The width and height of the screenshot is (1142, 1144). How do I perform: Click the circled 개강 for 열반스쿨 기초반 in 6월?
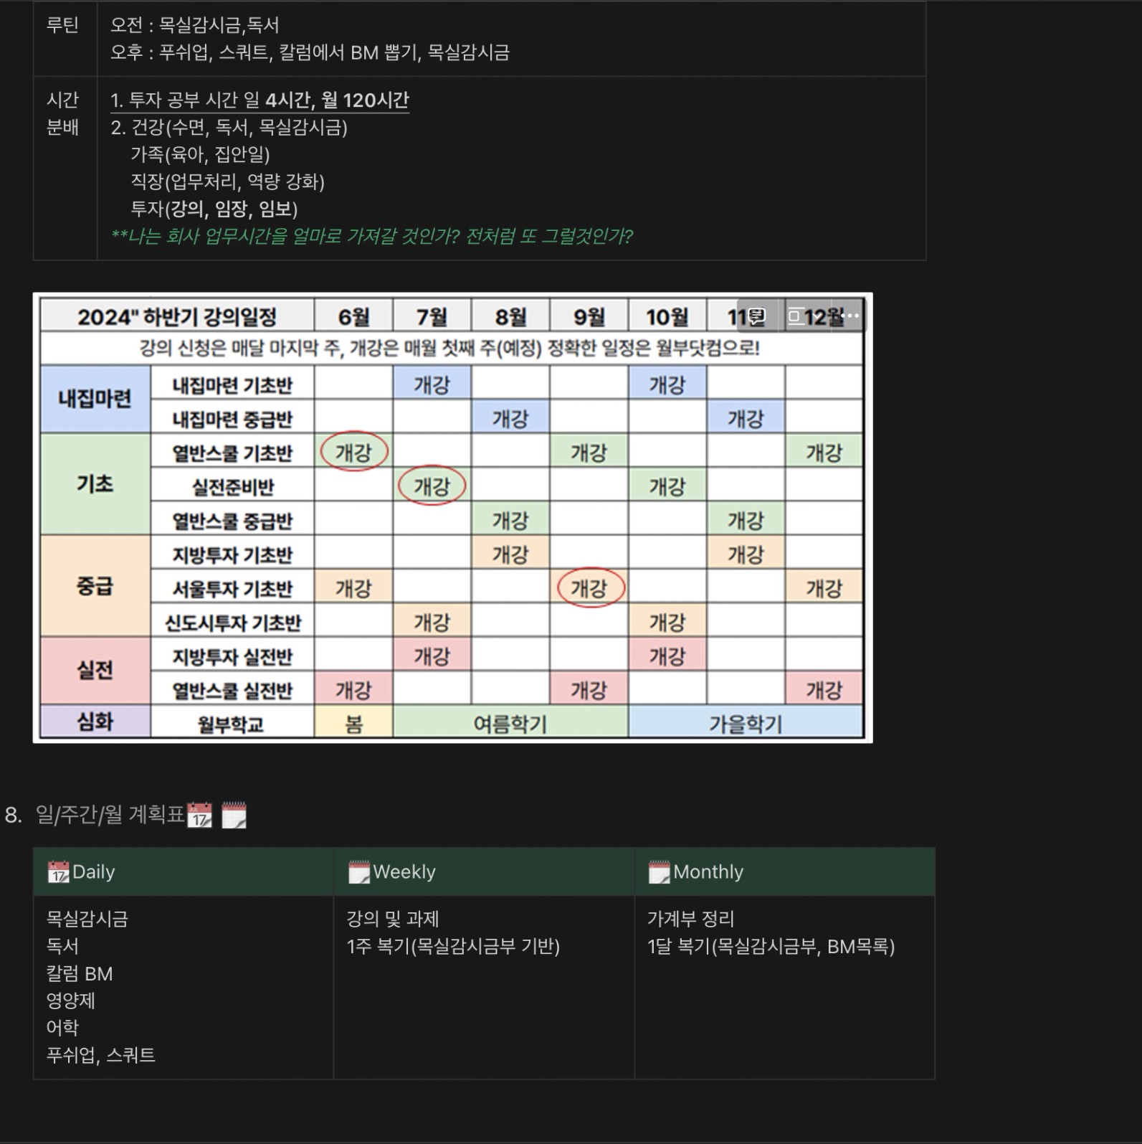[x=353, y=452]
